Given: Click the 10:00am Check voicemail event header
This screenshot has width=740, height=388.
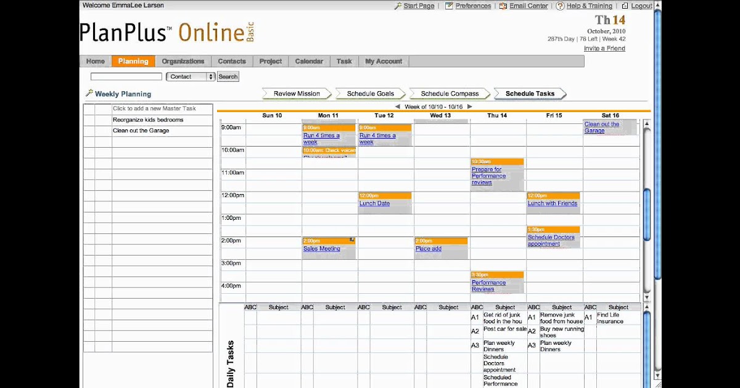Looking at the screenshot, I should click(x=329, y=150).
